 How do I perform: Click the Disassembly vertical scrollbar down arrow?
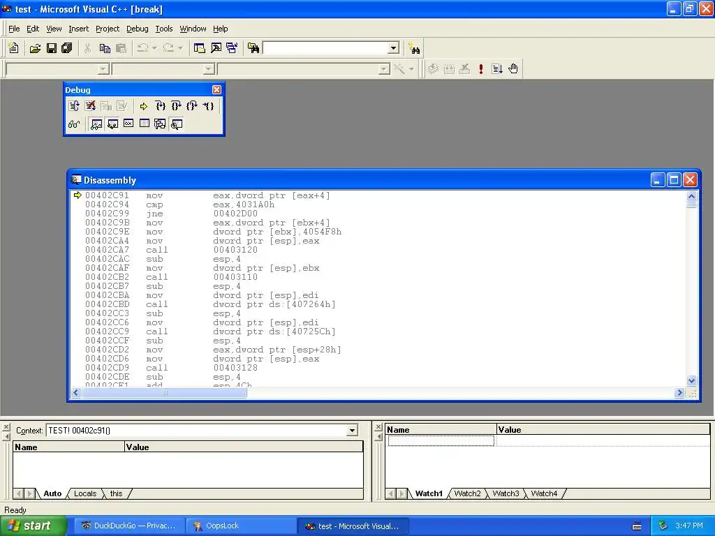(x=691, y=380)
